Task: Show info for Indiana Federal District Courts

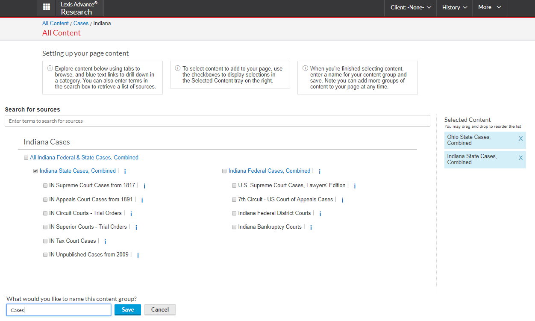Action: coord(320,214)
